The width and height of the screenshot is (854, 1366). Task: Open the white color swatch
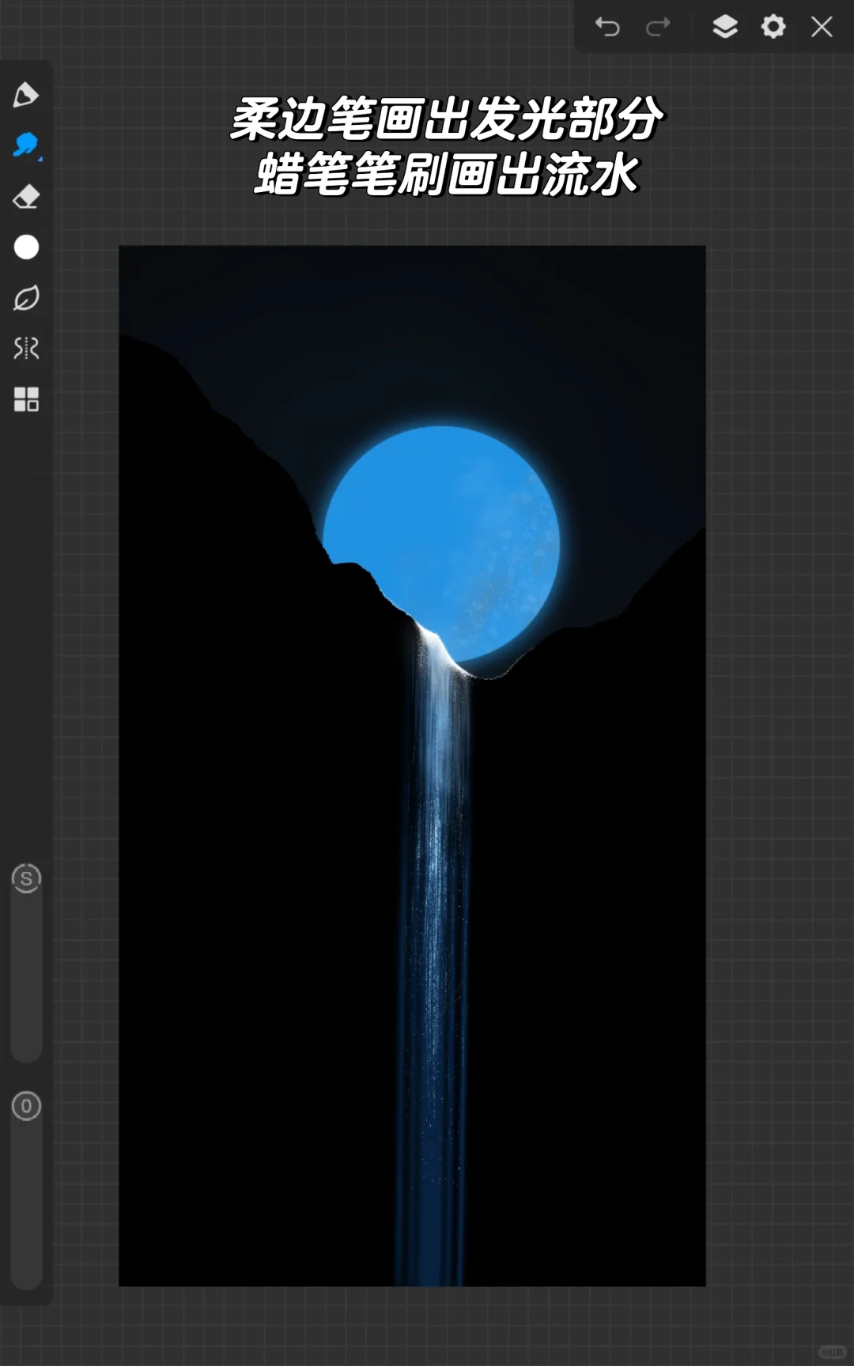click(x=26, y=247)
